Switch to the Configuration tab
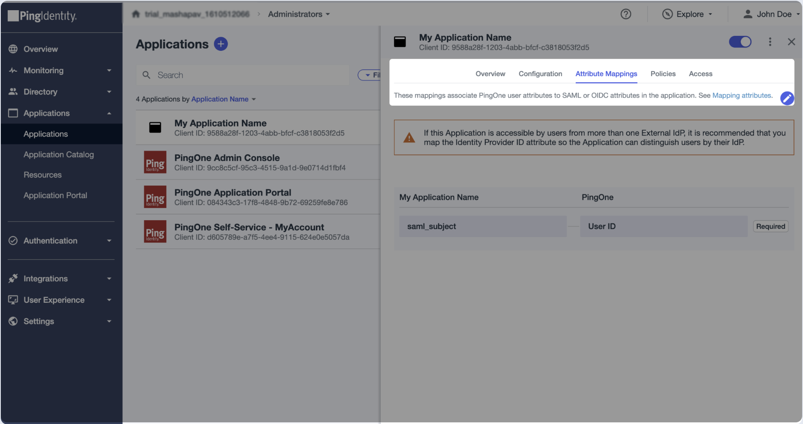 pyautogui.click(x=540, y=74)
